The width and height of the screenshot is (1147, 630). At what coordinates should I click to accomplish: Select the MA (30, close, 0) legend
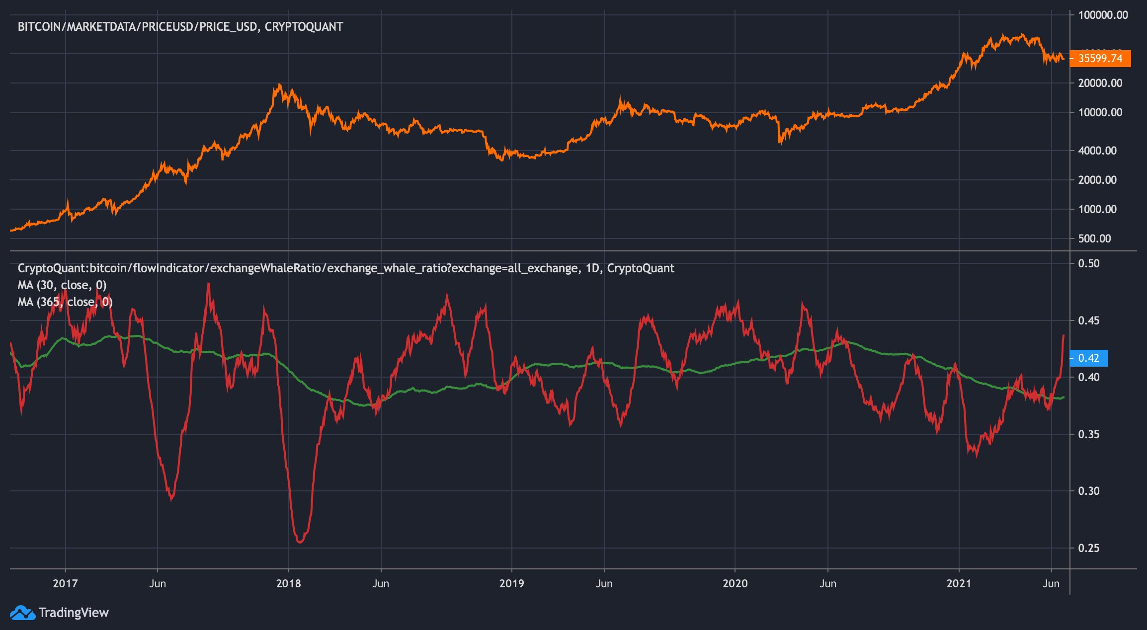click(62, 285)
